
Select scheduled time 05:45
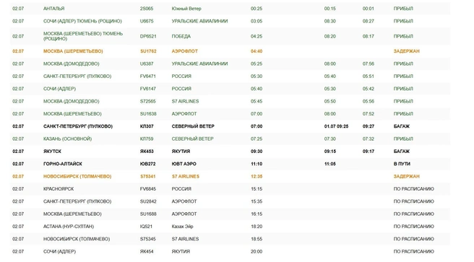pos(257,102)
